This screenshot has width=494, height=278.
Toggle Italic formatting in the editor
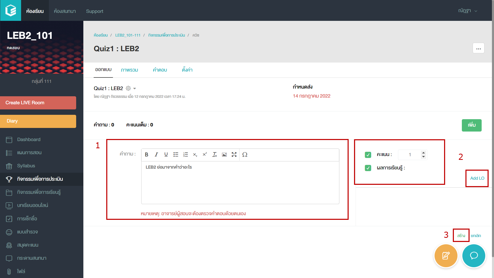(156, 155)
